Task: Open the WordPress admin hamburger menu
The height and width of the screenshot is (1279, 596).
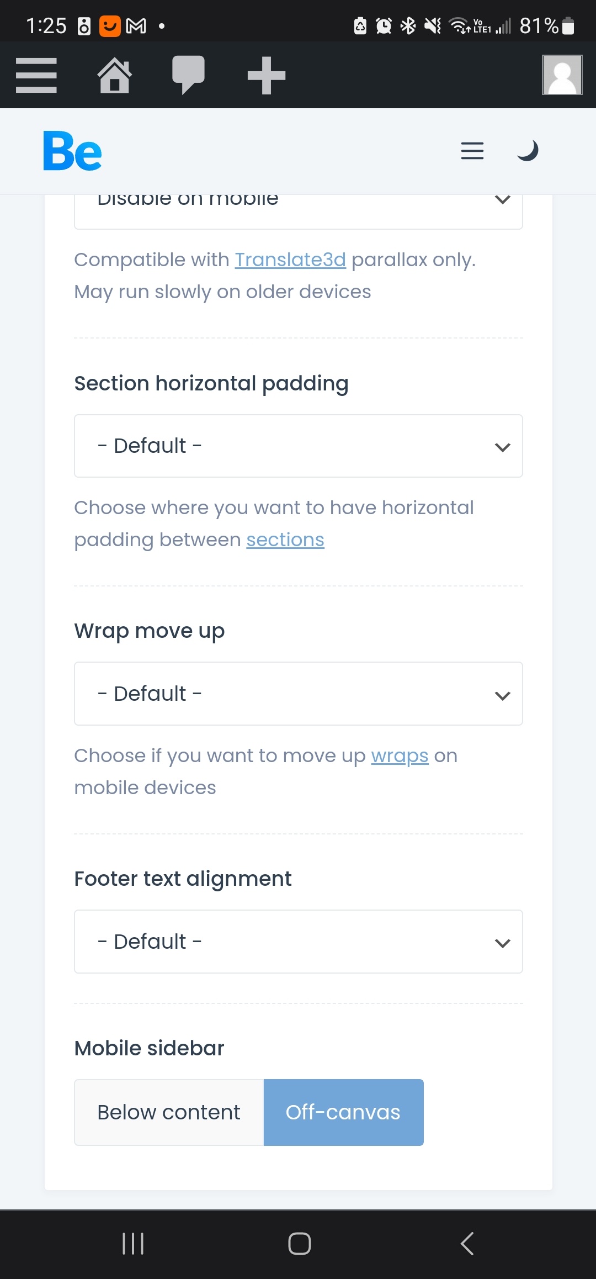Action: (36, 75)
